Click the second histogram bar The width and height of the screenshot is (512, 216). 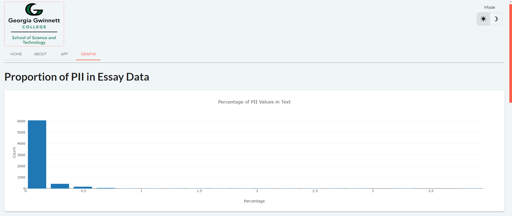coord(60,186)
